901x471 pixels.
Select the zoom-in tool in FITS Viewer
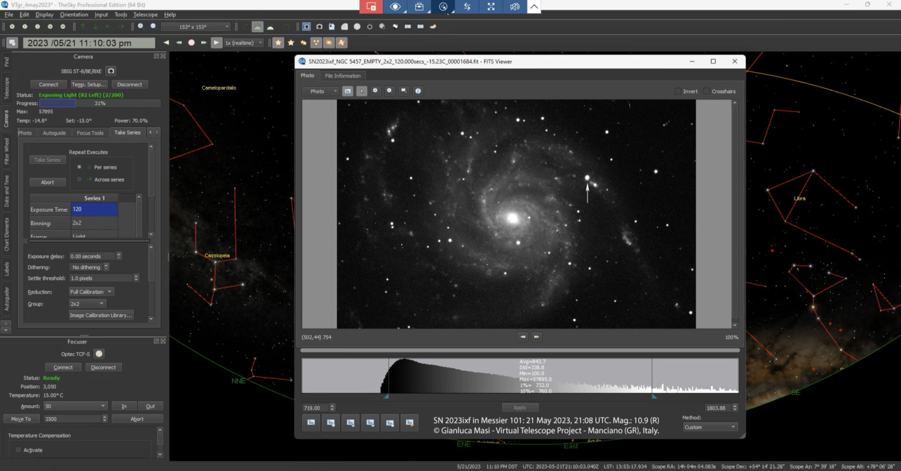(375, 91)
